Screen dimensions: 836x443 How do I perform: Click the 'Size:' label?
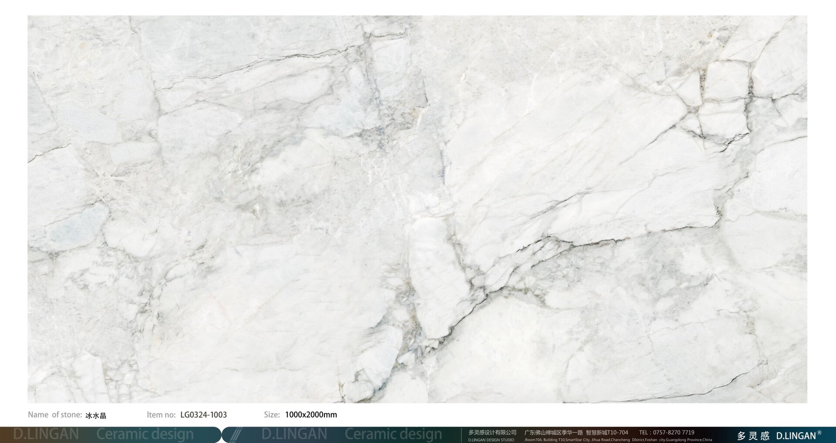tap(272, 415)
